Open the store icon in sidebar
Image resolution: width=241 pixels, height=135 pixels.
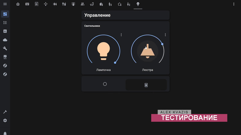[5, 57]
